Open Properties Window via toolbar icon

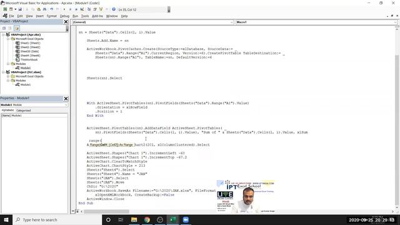(x=94, y=9)
